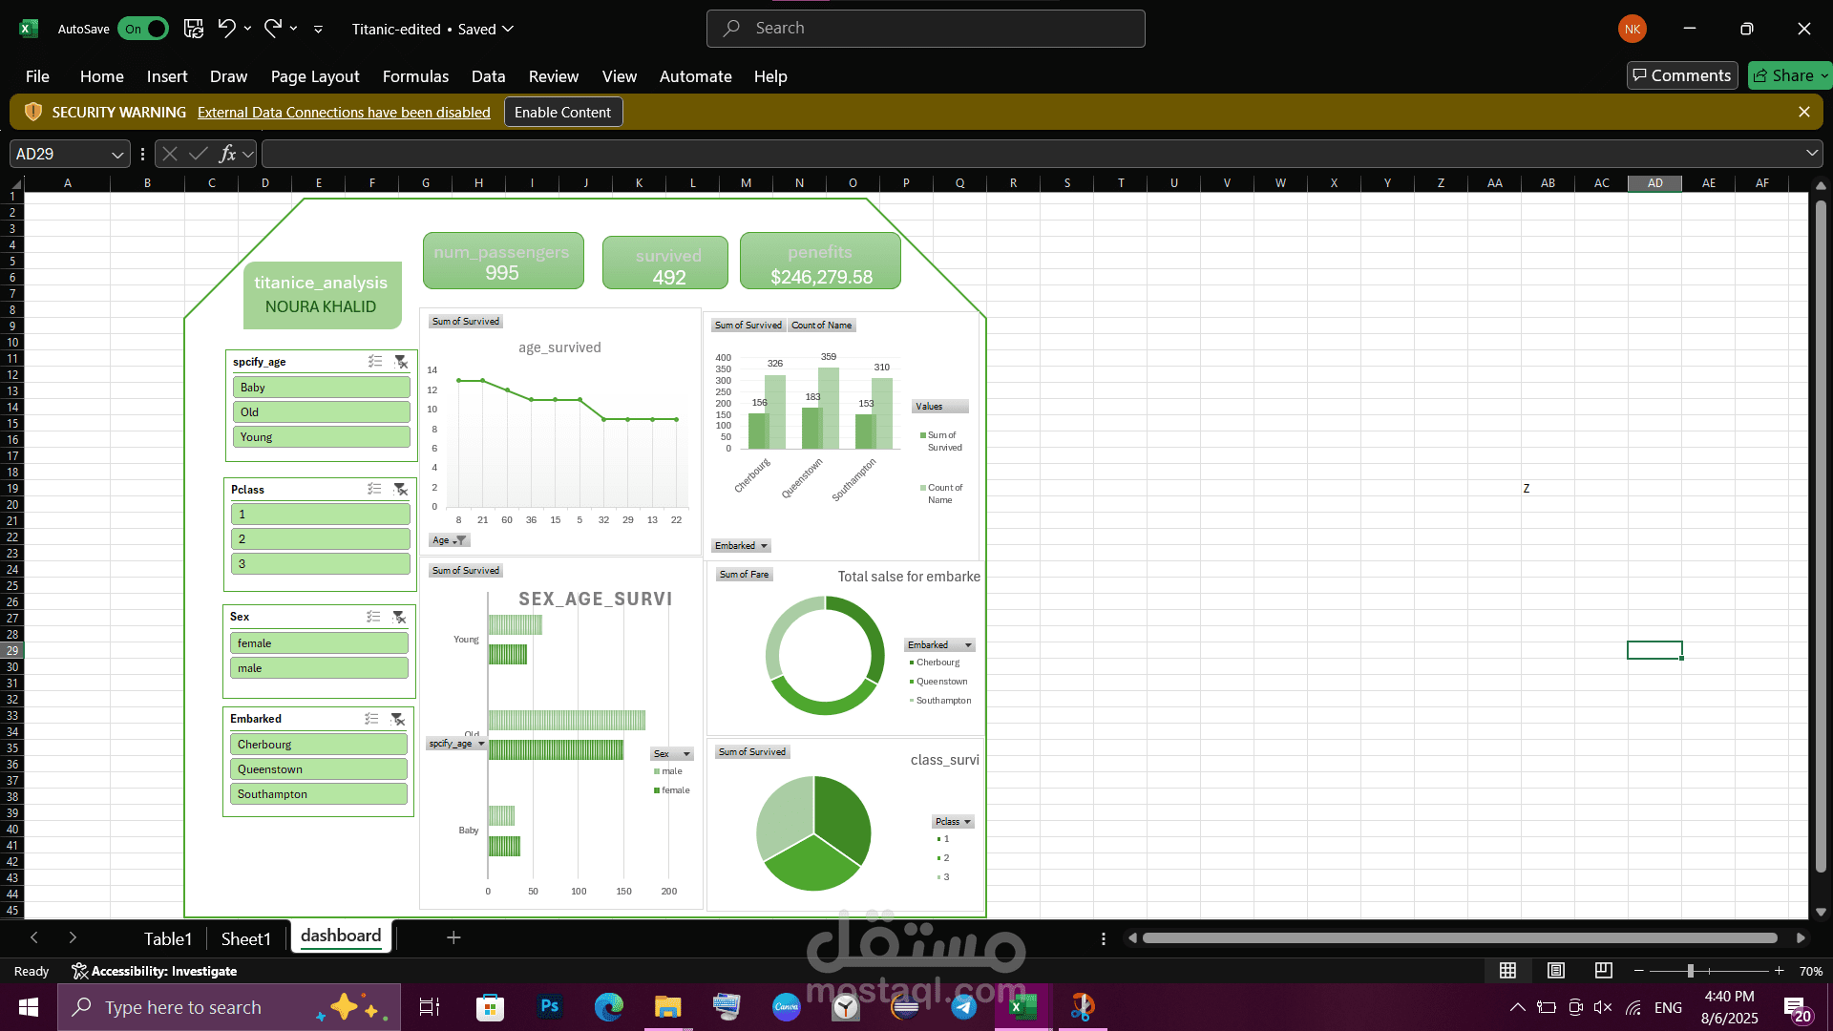Open the External Data Connections warning link
Screen dimensions: 1833x1031
coord(344,112)
